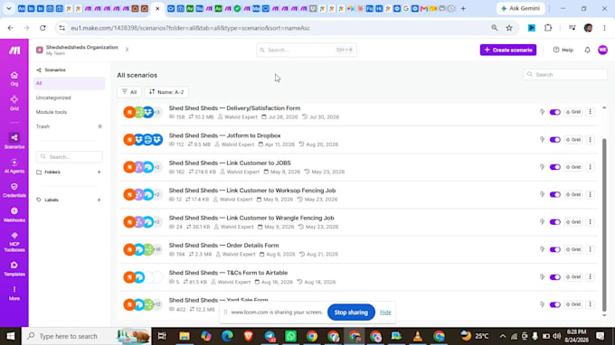Open notifications bell
Image resolution: width=615 pixels, height=345 pixels.
pyautogui.click(x=587, y=50)
